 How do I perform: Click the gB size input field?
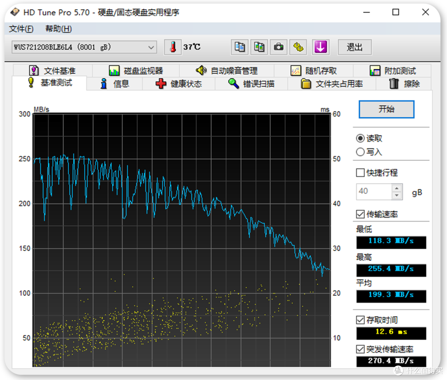point(374,192)
